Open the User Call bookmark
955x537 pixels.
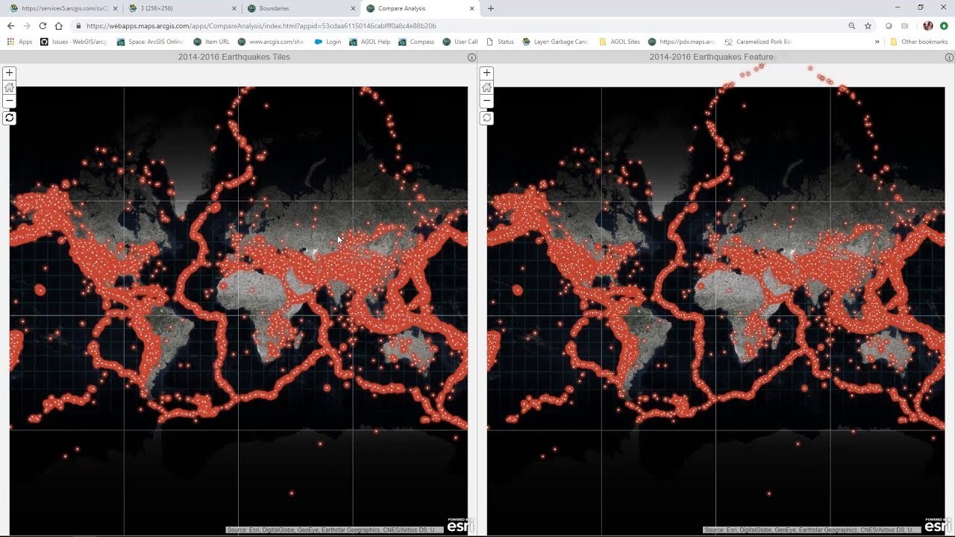(x=460, y=42)
